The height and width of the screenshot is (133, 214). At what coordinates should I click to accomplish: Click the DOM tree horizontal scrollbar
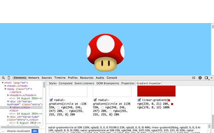pos(20,127)
